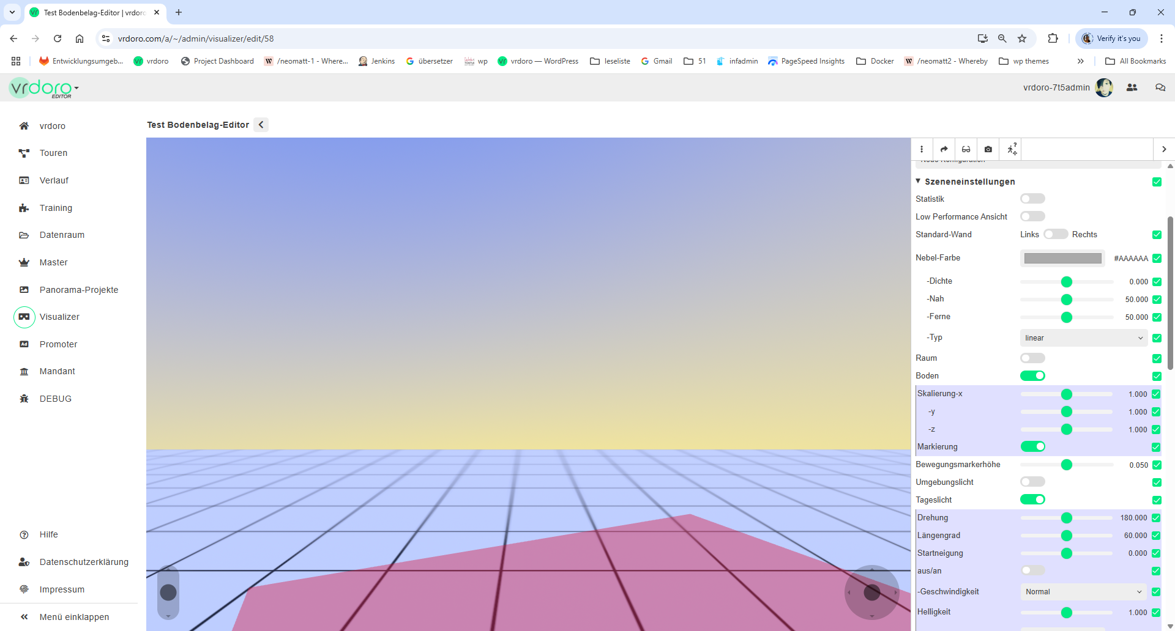1175x631 pixels.
Task: Click the share arrow icon
Action: click(944, 149)
